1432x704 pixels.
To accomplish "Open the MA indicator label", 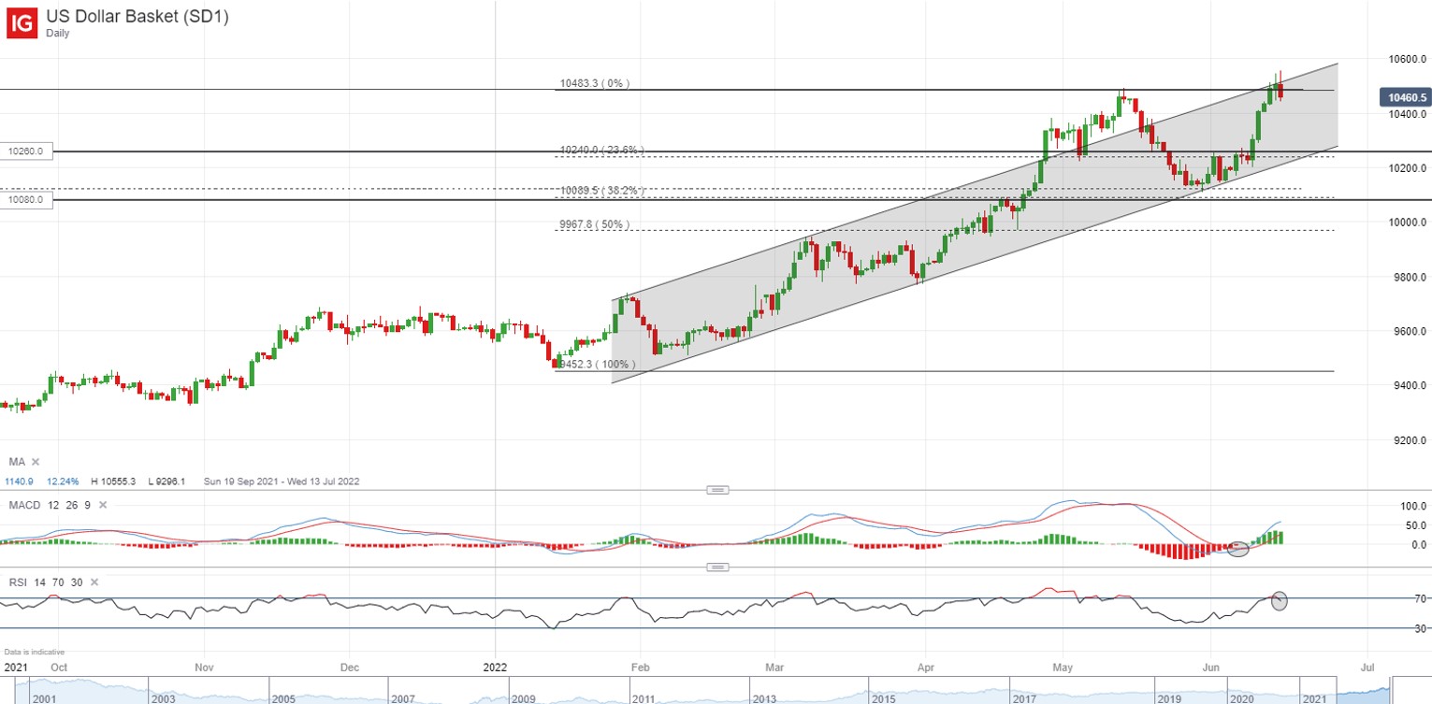I will [17, 462].
